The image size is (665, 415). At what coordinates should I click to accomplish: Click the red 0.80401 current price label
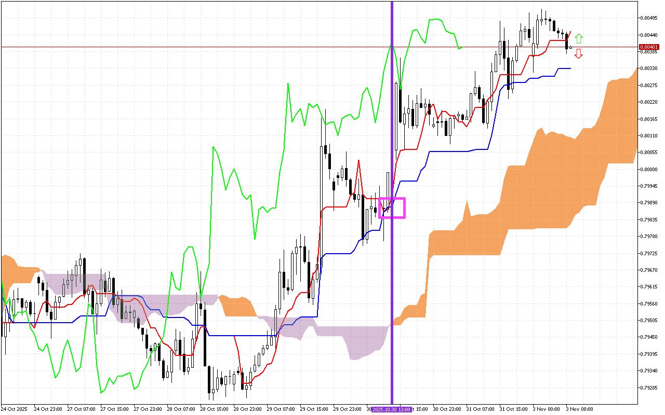click(649, 47)
